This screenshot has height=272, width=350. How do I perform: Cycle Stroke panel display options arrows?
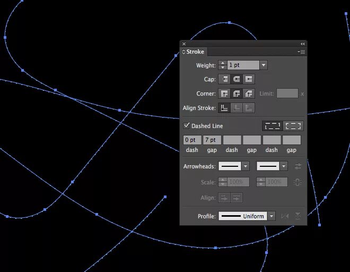183,52
